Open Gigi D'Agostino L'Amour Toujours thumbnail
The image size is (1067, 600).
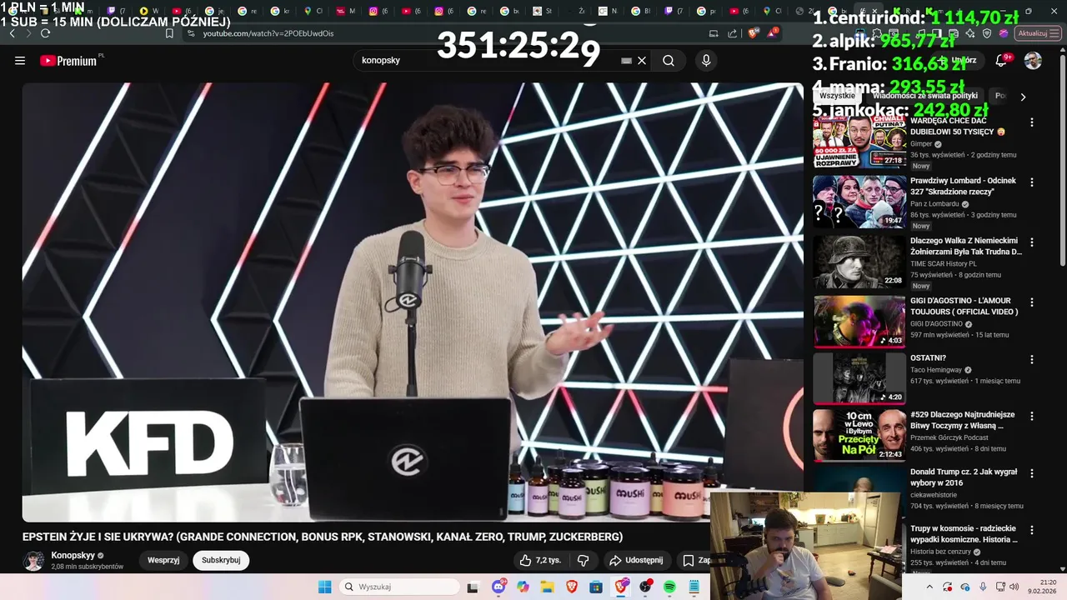pos(859,322)
